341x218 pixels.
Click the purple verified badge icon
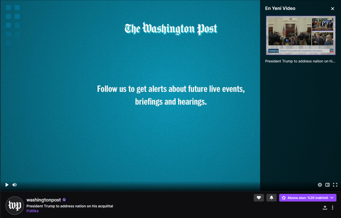click(x=64, y=200)
